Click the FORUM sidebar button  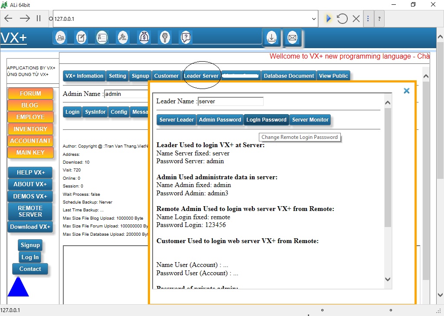click(30, 93)
